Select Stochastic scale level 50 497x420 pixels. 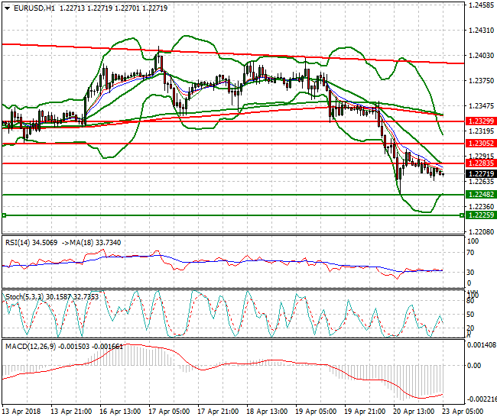click(471, 315)
